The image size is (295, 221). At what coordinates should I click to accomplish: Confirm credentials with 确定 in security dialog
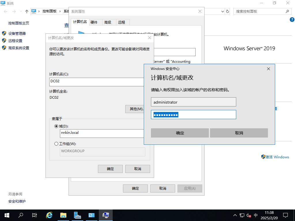coord(180,133)
